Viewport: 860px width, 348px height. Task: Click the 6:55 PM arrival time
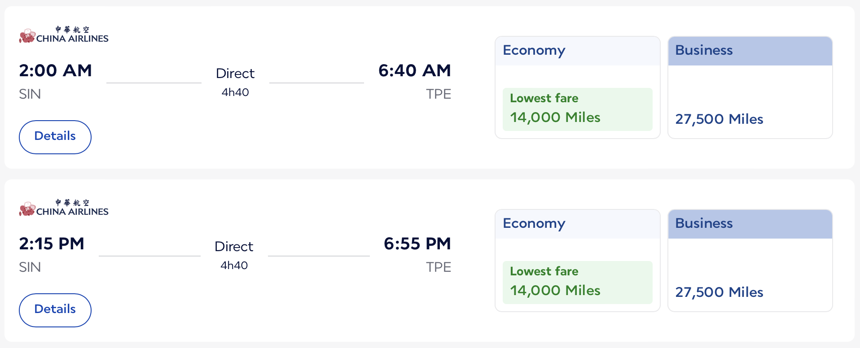(x=417, y=244)
